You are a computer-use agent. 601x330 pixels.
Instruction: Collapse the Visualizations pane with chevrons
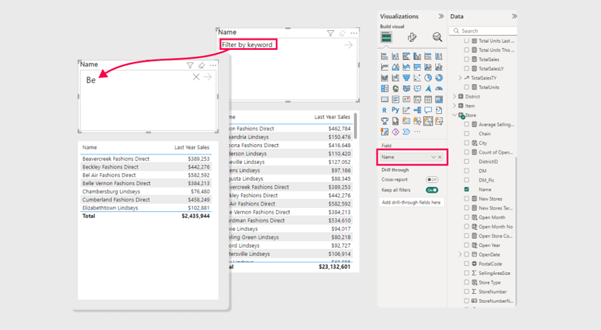[x=441, y=17]
